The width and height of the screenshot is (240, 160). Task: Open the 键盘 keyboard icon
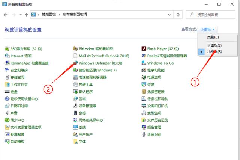coord(7,92)
